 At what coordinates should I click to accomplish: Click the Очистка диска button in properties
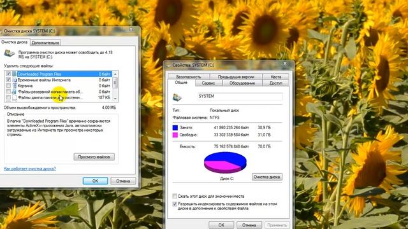coord(267,177)
